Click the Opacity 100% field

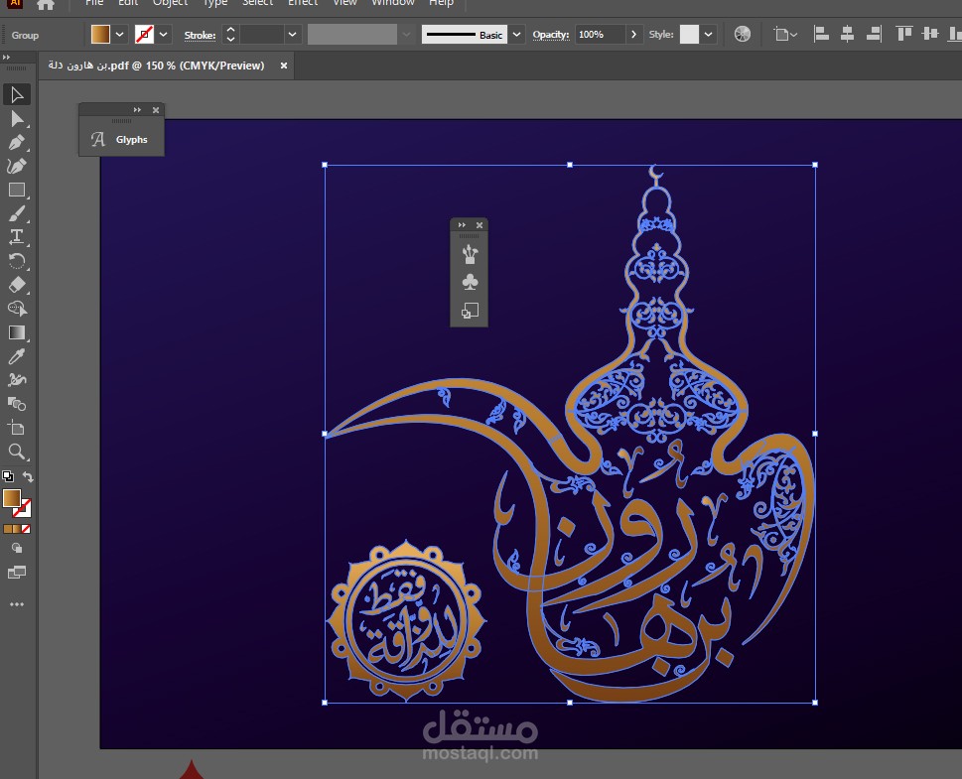600,35
